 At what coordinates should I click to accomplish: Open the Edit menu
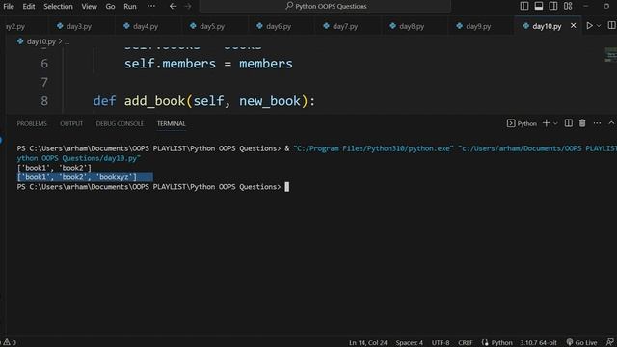28,7
